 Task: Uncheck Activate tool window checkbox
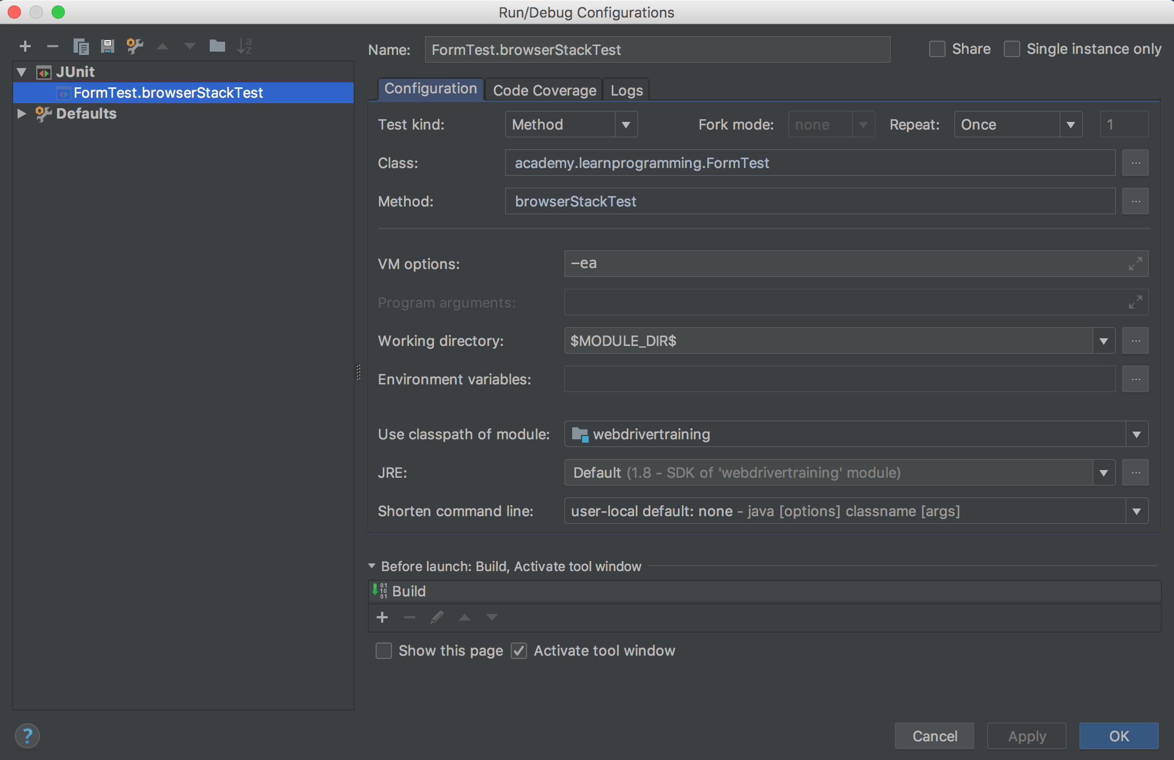pyautogui.click(x=519, y=651)
